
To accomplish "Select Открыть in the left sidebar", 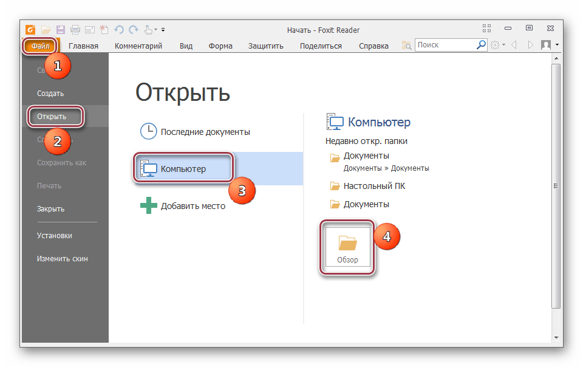I will [x=52, y=116].
